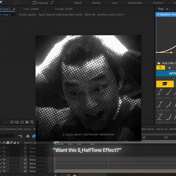Switch to the Default workspace
This screenshot has height=176, width=176.
[x=78, y=3]
